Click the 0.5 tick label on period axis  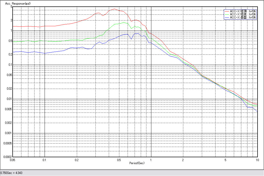(119, 160)
